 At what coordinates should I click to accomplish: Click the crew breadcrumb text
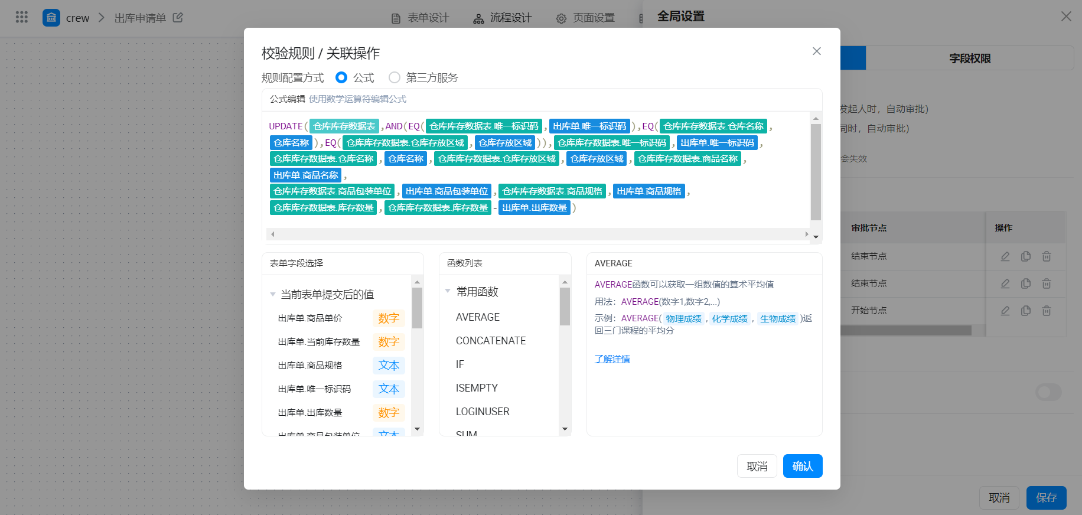pyautogui.click(x=77, y=18)
